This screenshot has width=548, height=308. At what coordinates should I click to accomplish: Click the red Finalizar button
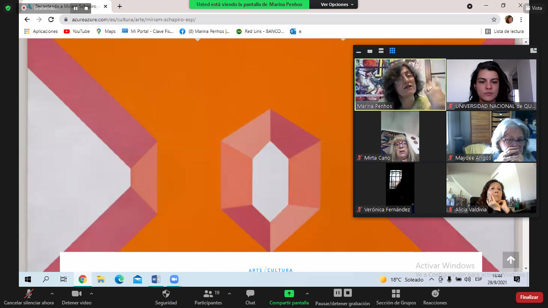tap(529, 297)
